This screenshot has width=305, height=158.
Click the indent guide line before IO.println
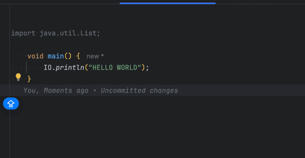pos(27,68)
